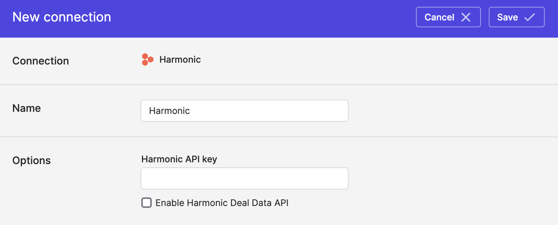Click the 'Harmonic' connection type text
The height and width of the screenshot is (225, 558).
coord(180,59)
